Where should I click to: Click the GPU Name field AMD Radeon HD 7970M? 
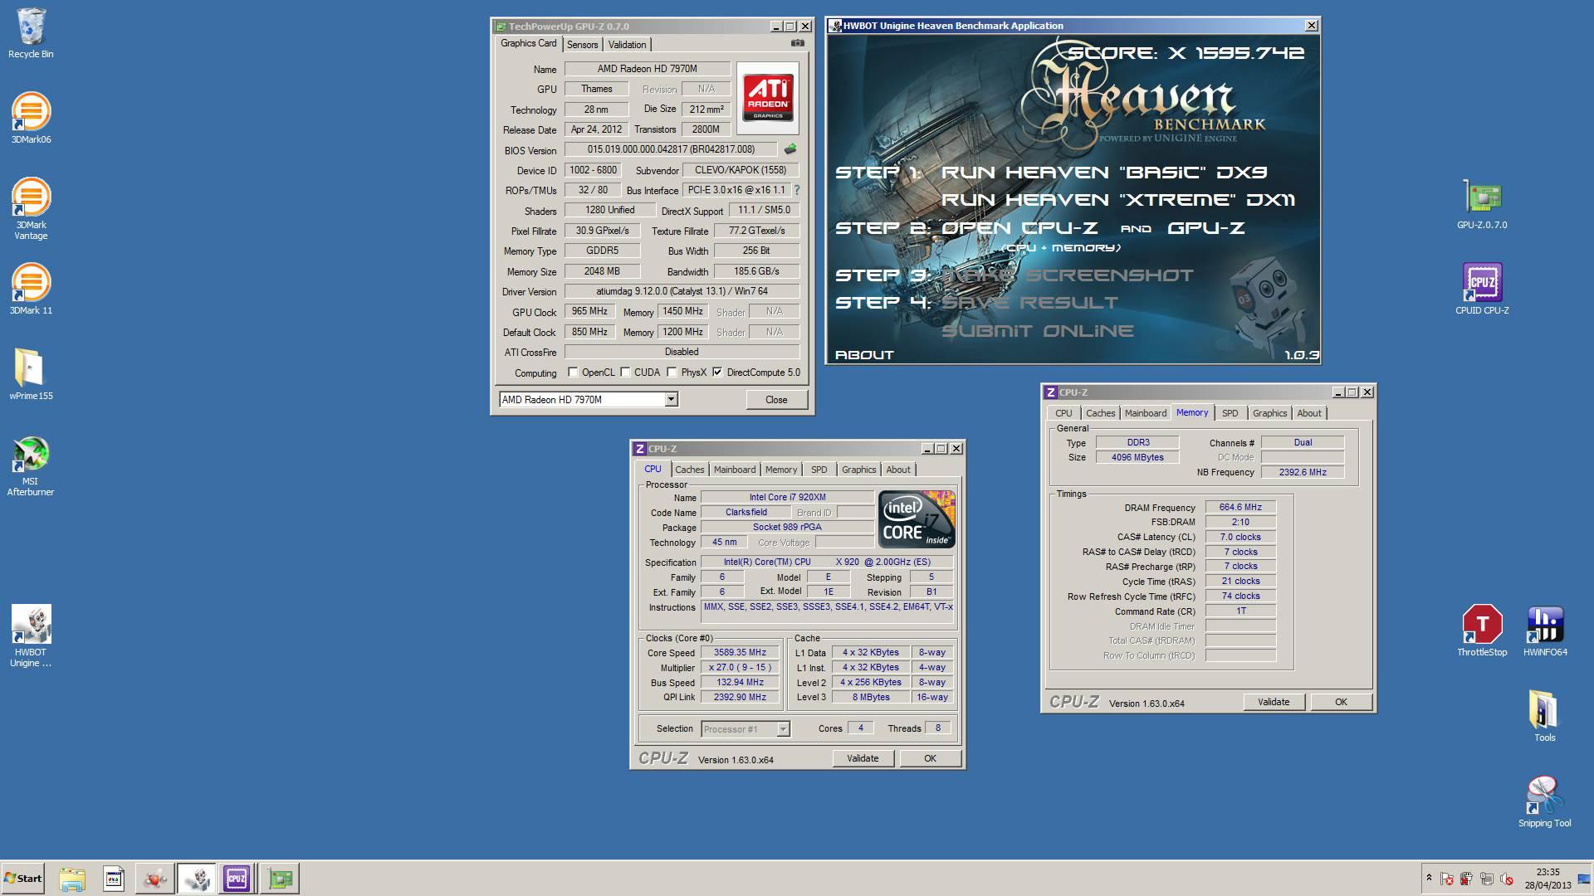point(648,69)
